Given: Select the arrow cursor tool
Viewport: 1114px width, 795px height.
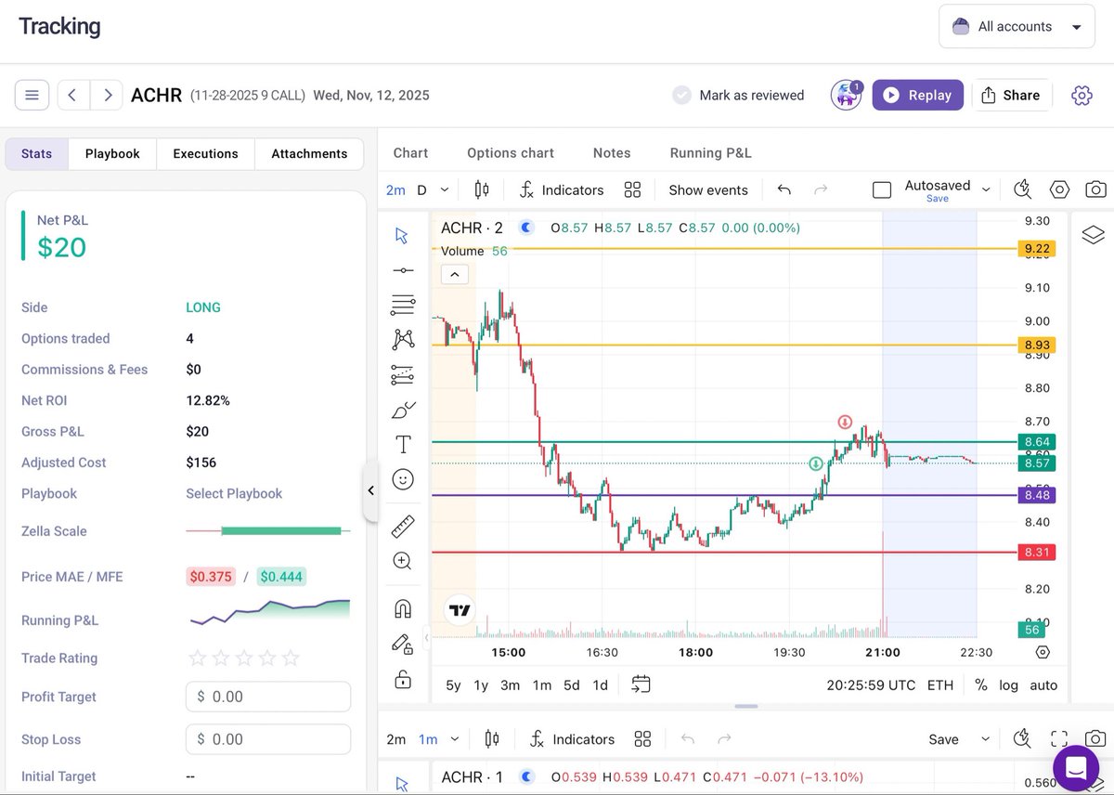Looking at the screenshot, I should [402, 235].
